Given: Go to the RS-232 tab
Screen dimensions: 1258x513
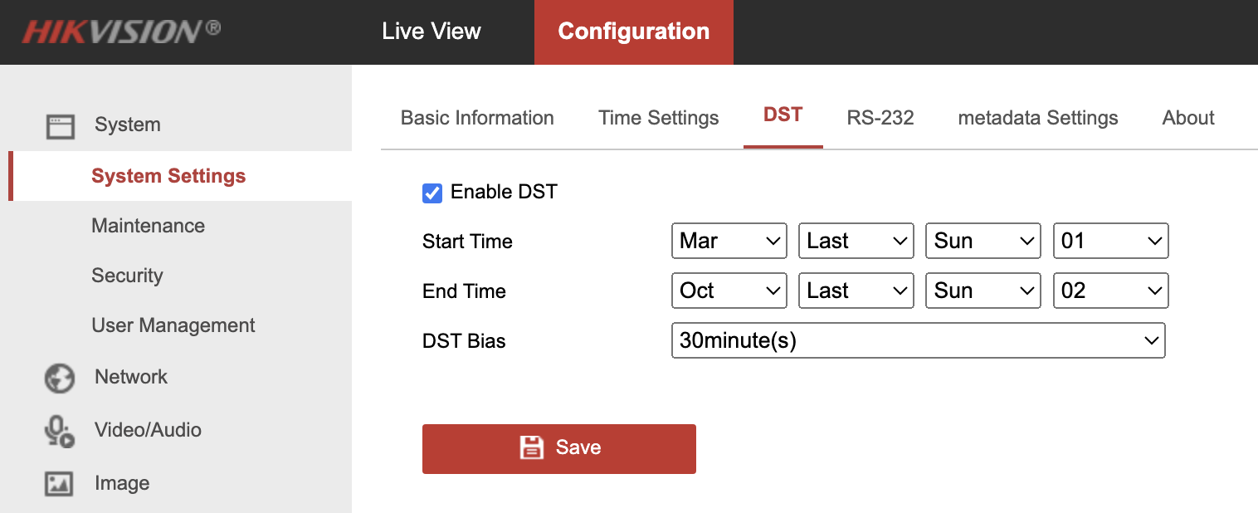Looking at the screenshot, I should click(880, 118).
